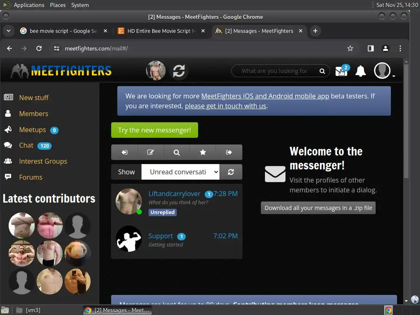Click the Support avatar image
The height and width of the screenshot is (315, 420).
(128, 239)
